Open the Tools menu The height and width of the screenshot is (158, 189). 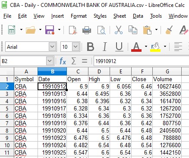(156, 16)
